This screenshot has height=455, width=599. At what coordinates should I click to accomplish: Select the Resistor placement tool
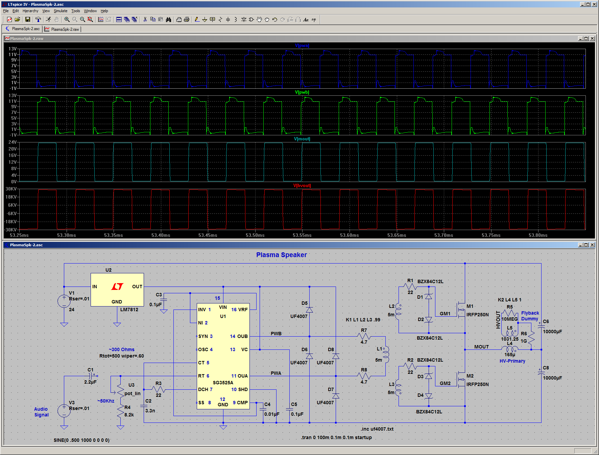click(x=220, y=20)
